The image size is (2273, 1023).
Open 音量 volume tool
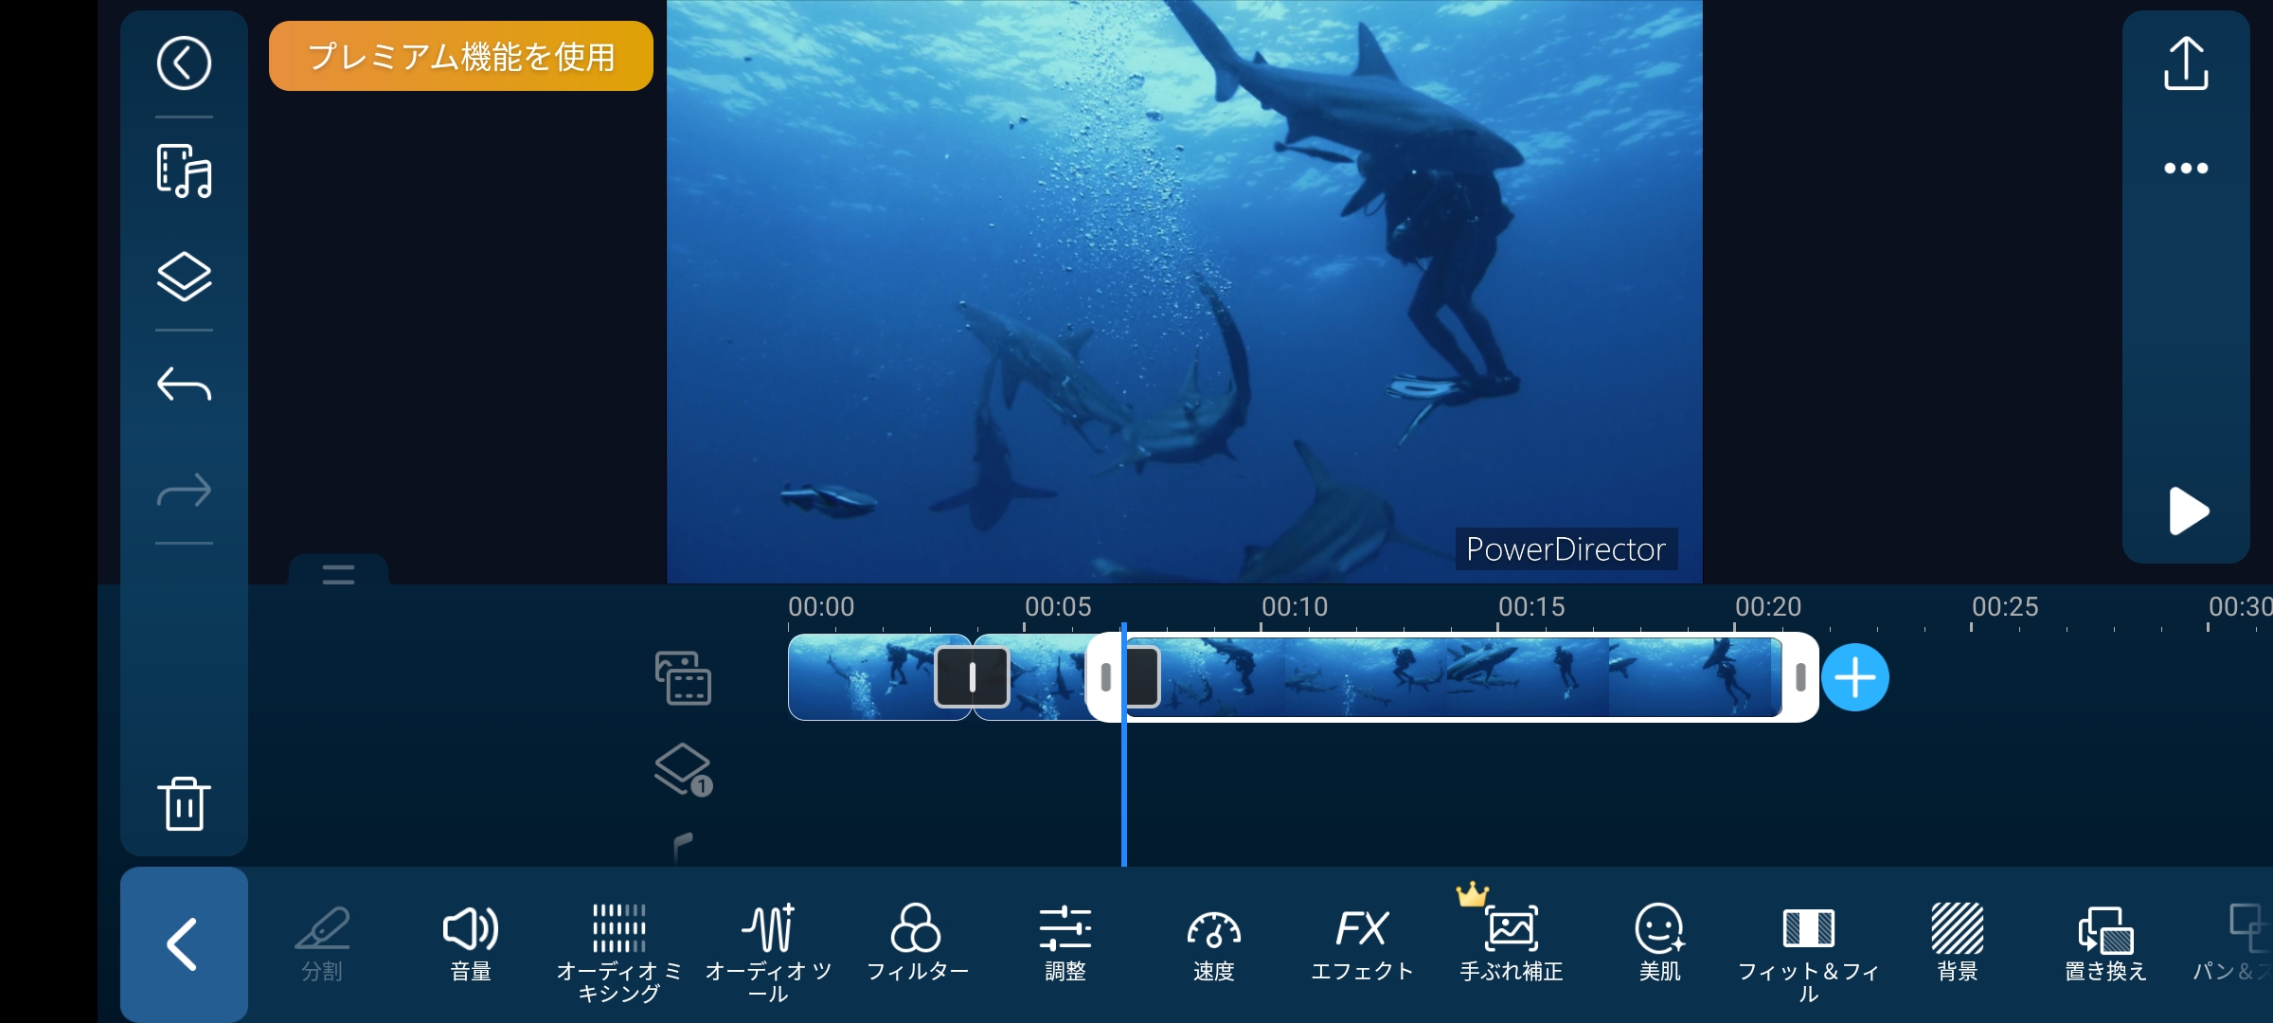[x=471, y=942]
